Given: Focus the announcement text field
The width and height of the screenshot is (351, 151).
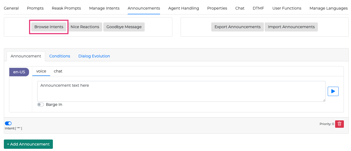Looking at the screenshot, I should 181,91.
